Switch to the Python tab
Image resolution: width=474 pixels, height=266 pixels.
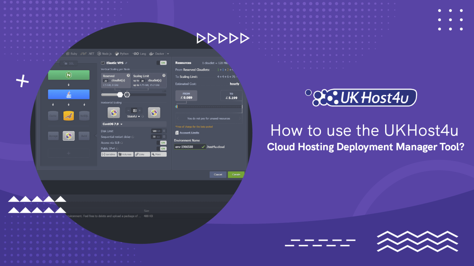(x=122, y=54)
